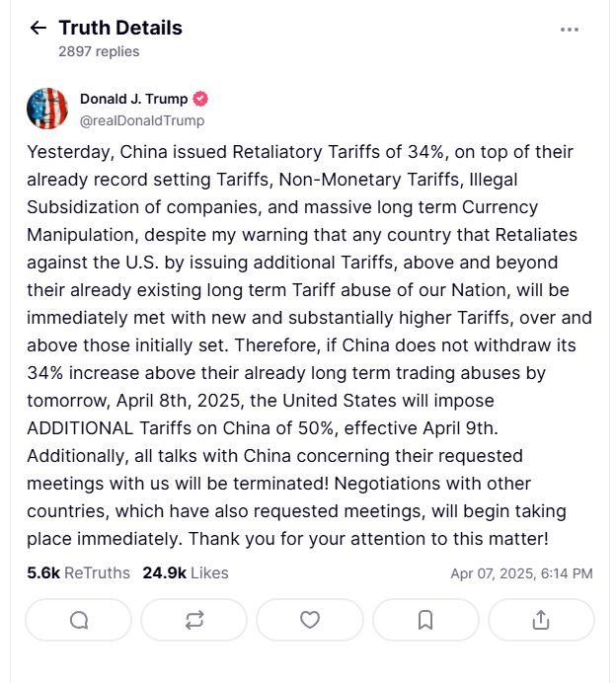This screenshot has width=616, height=683.
Task: Click the reply speech bubble icon
Action: (x=78, y=620)
